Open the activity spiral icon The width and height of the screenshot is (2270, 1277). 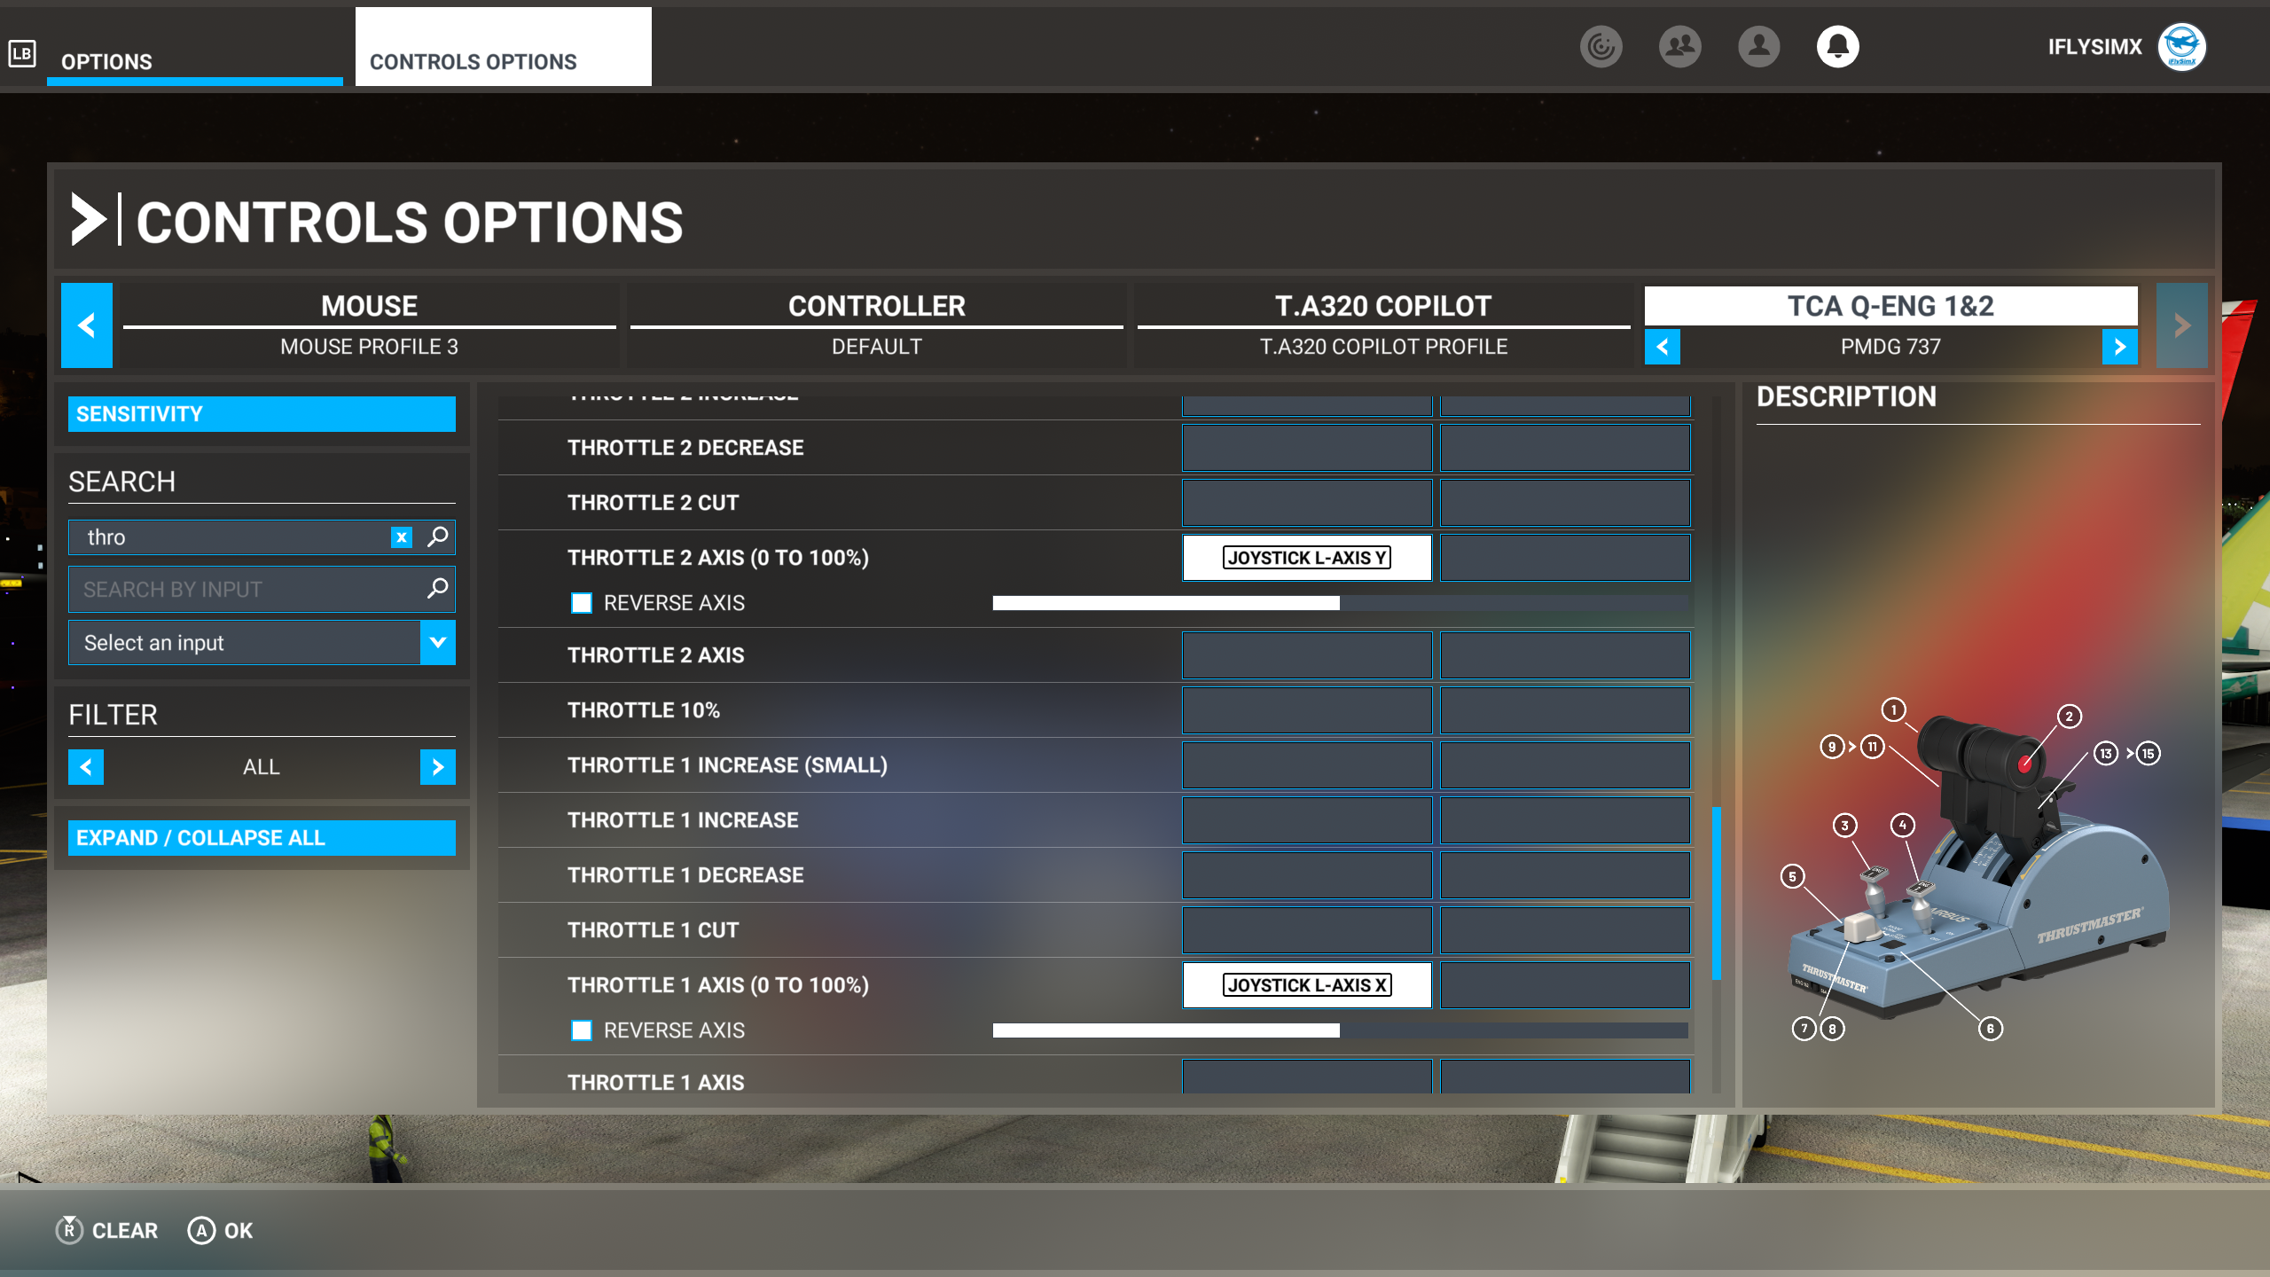click(1601, 46)
